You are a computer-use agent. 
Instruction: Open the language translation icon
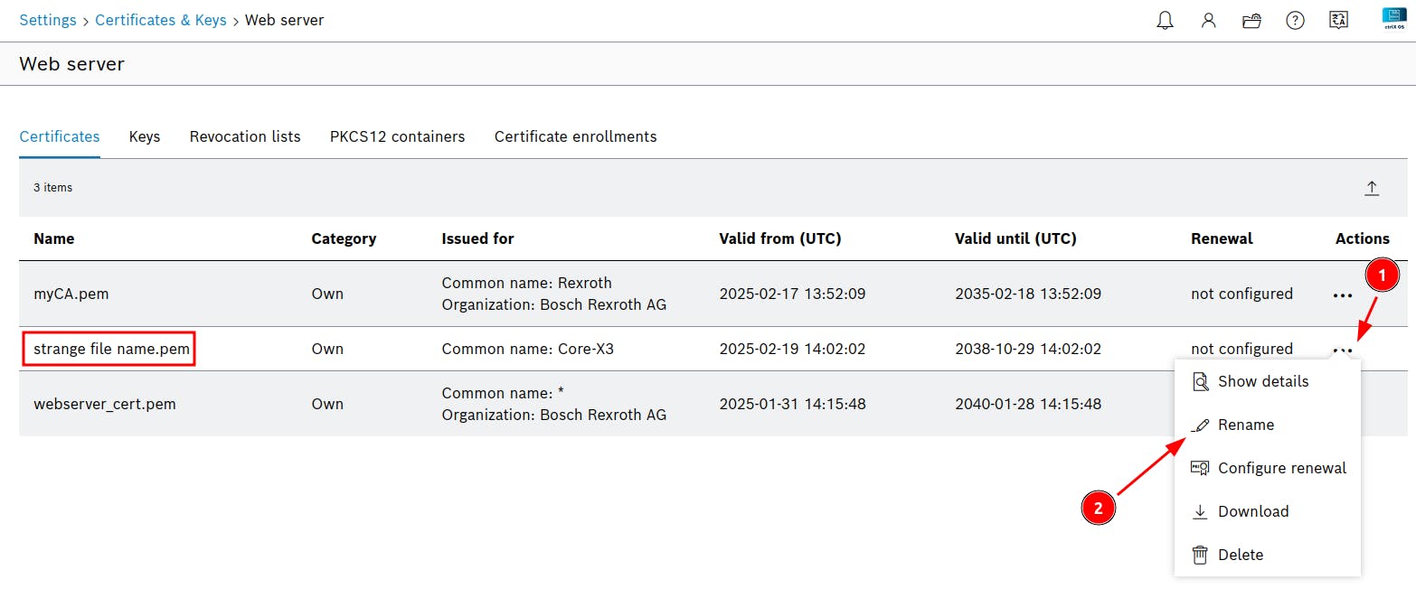click(x=1338, y=20)
